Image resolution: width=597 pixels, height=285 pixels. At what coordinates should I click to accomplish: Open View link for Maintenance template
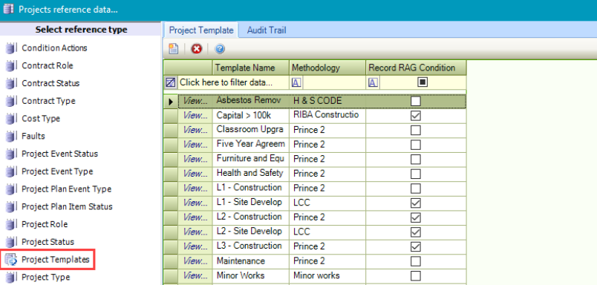[196, 261]
